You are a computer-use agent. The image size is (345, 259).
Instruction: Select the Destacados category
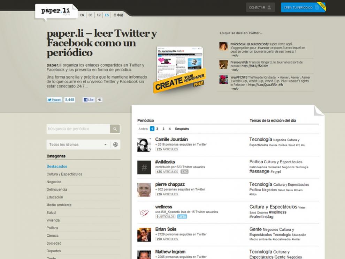coord(57,166)
